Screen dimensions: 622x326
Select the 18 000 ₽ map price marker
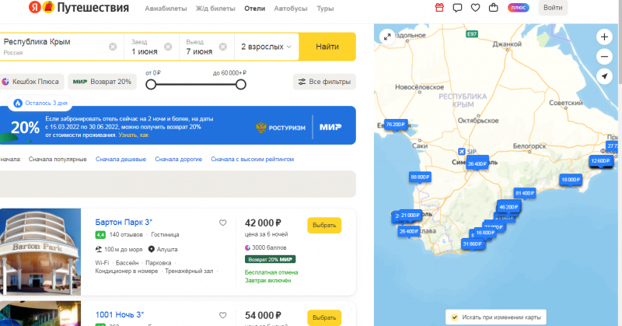571,180
